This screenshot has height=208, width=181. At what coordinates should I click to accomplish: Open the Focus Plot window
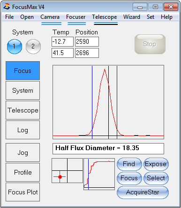tap(23, 192)
